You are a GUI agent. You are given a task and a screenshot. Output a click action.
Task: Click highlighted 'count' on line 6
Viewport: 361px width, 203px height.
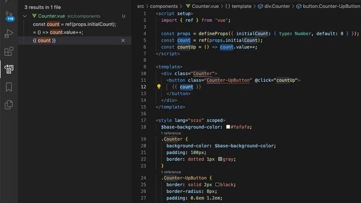(x=227, y=47)
